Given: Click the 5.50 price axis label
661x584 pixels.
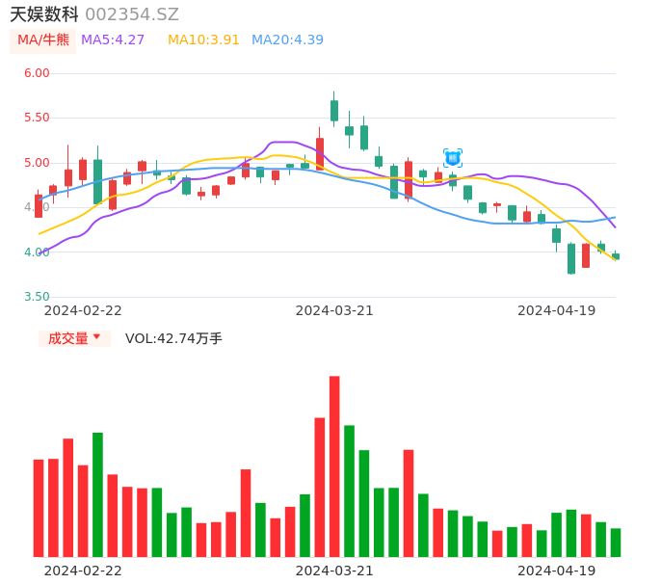Looking at the screenshot, I should (x=37, y=118).
